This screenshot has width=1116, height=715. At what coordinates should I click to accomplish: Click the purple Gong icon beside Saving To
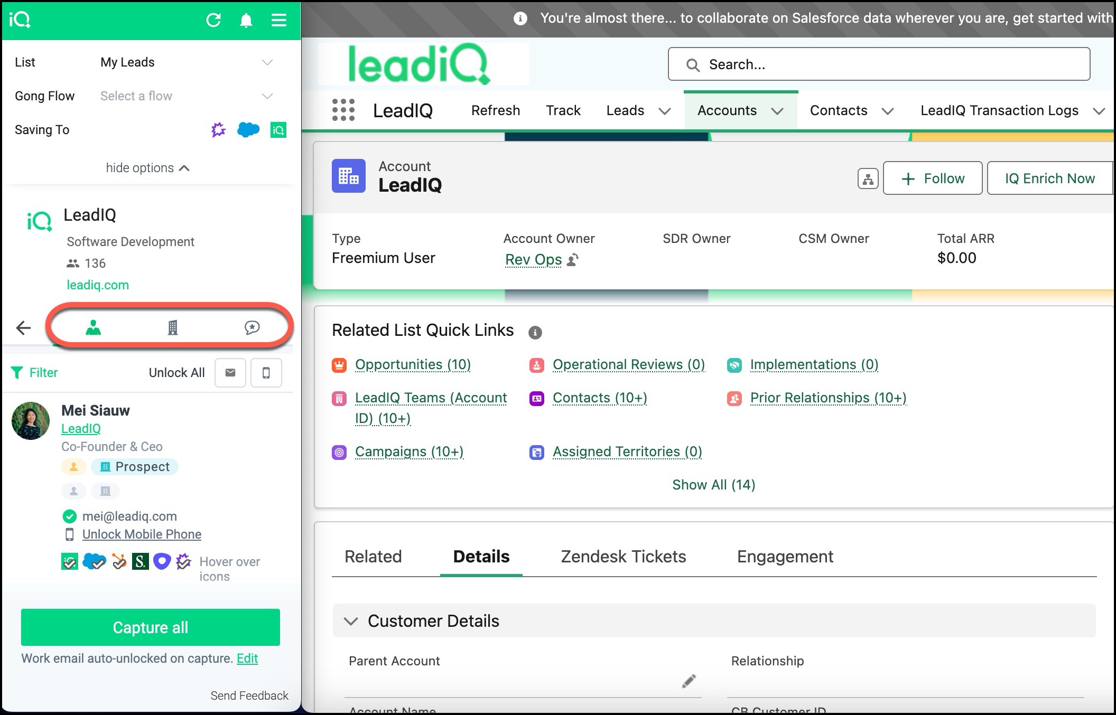tap(218, 129)
